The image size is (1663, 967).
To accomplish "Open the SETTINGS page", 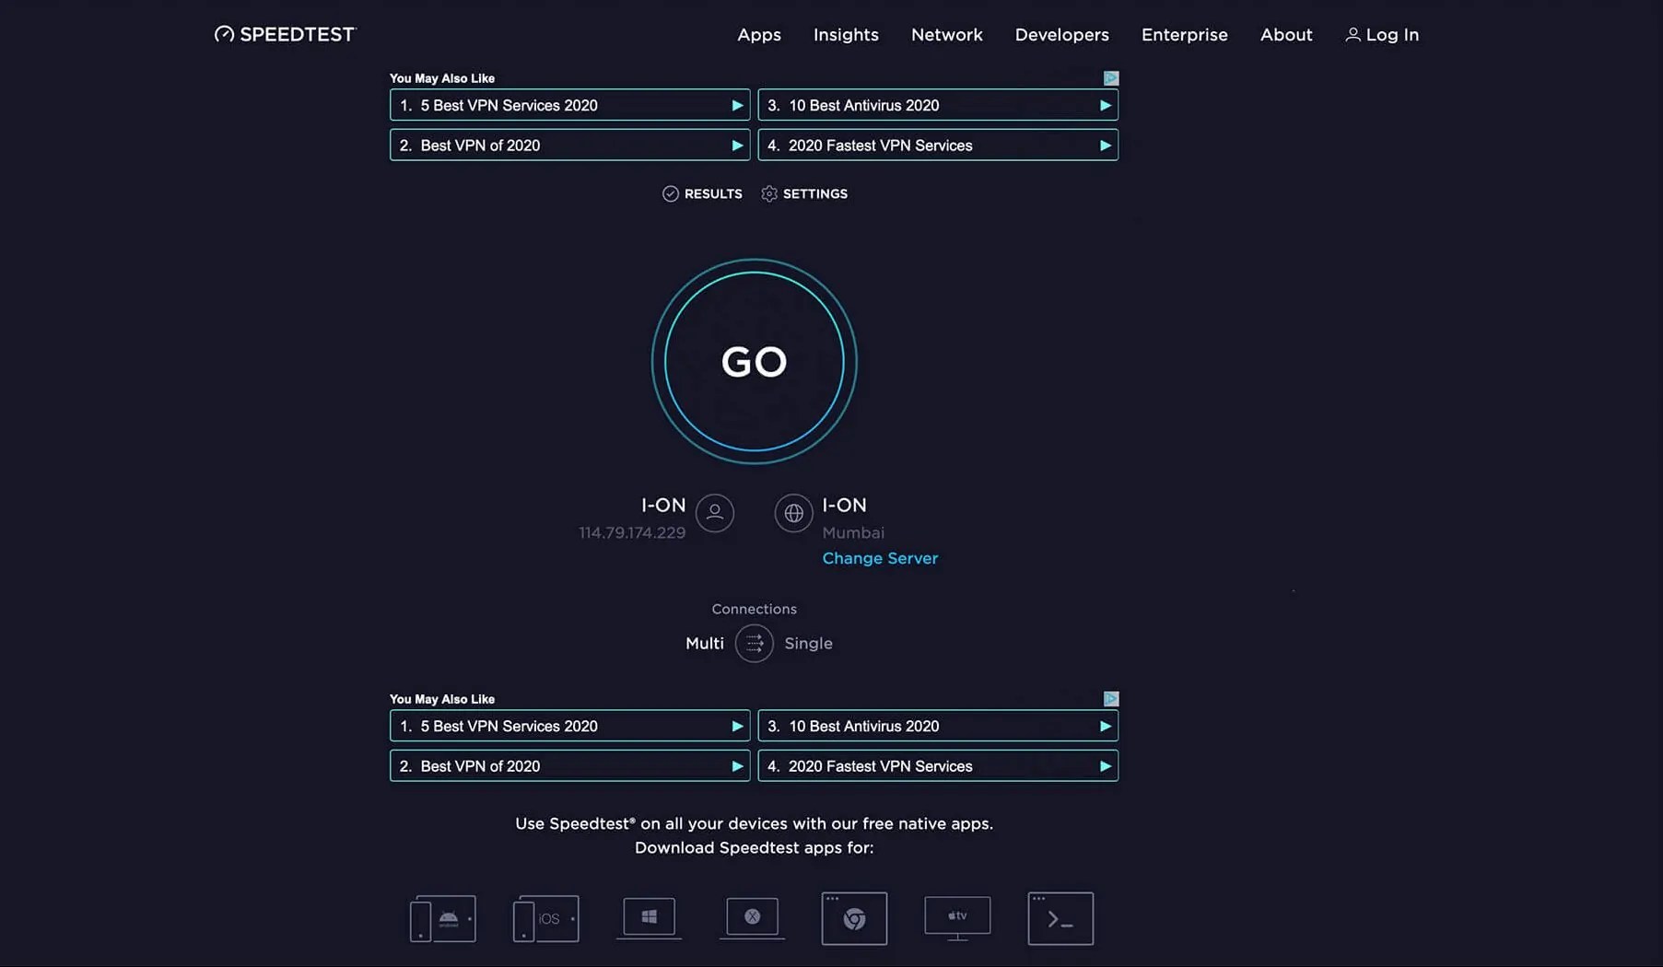I will 804,193.
